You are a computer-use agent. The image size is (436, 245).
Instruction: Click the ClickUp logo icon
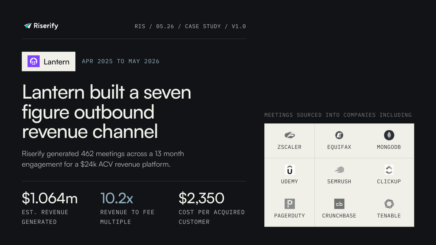[389, 170]
